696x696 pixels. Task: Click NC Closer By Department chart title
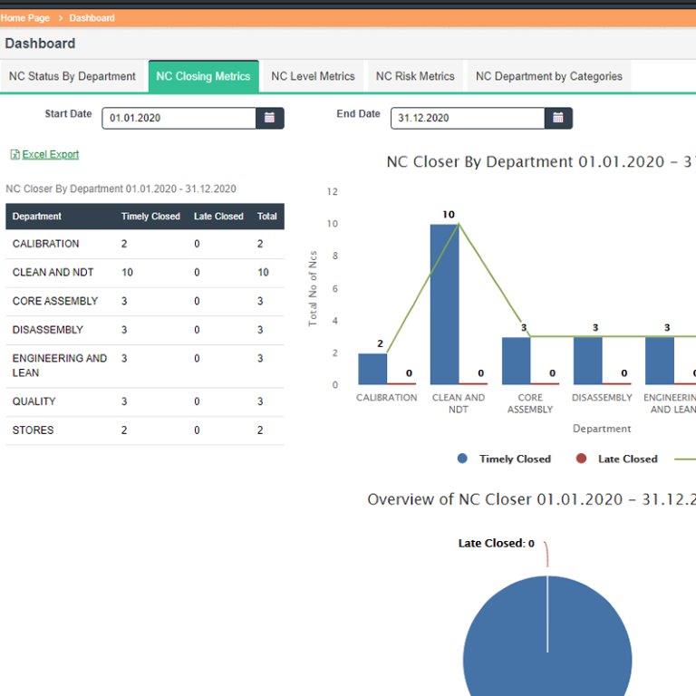(x=541, y=161)
